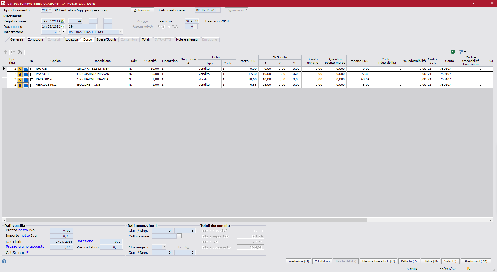
Task: Click Documento number field showing 19
Action: click(82, 26)
